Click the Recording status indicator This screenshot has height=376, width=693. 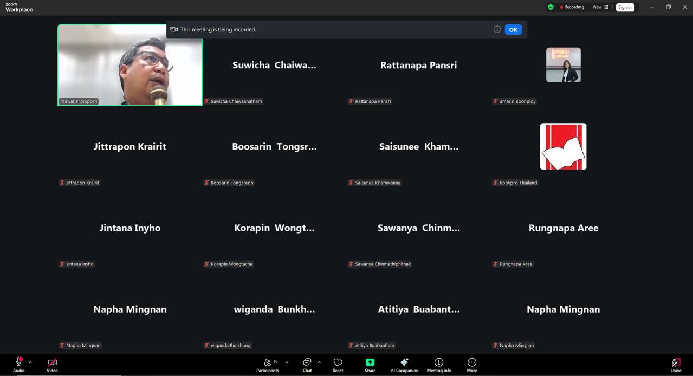572,7
